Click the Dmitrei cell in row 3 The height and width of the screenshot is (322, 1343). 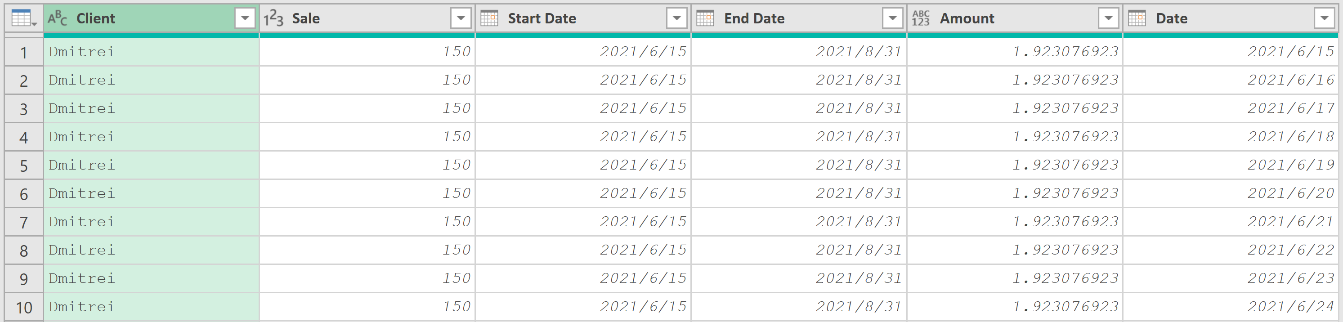(151, 108)
